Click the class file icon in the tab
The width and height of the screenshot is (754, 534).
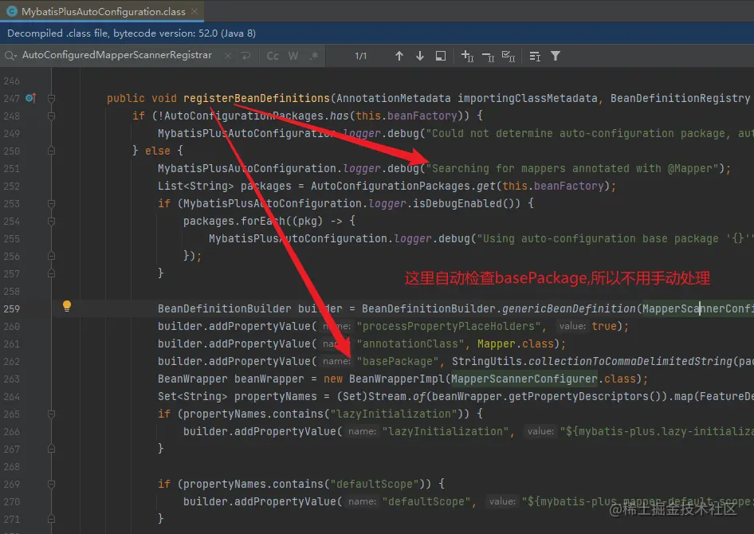click(11, 11)
